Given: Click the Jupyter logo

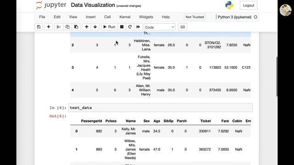Looking at the screenshot, I should [51, 5].
